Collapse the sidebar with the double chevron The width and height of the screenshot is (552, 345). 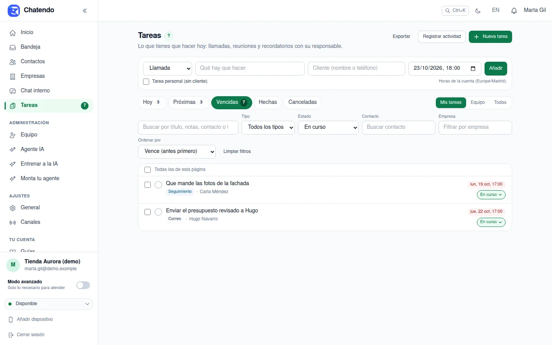pos(85,11)
